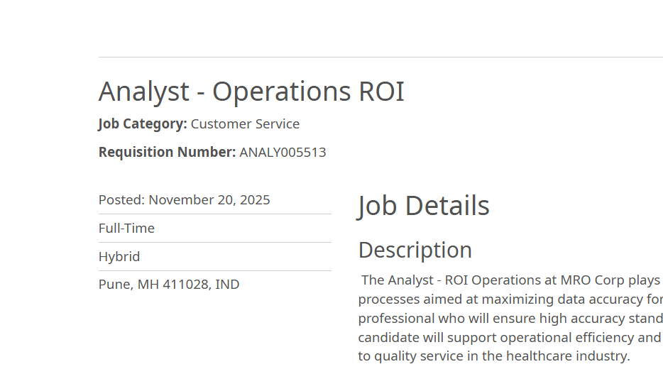663x374 pixels.
Task: Click the divider line below Full-Time
Action: coord(214,242)
